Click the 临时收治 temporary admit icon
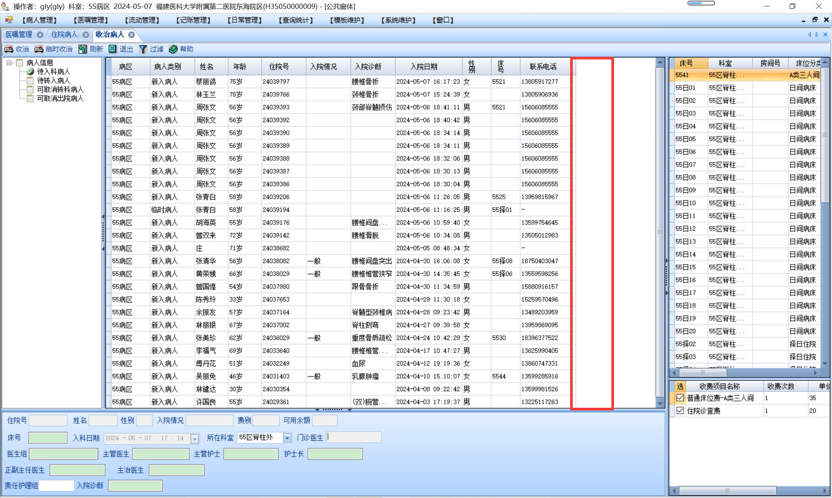Screen dimensions: 832x498 tap(39, 49)
